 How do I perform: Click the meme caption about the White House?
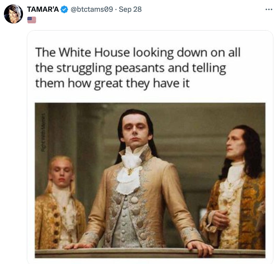coord(138,68)
